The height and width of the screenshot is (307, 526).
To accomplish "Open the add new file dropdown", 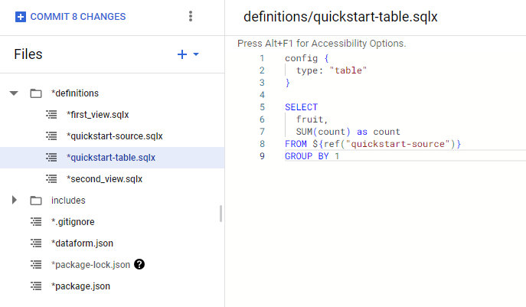I will 188,54.
